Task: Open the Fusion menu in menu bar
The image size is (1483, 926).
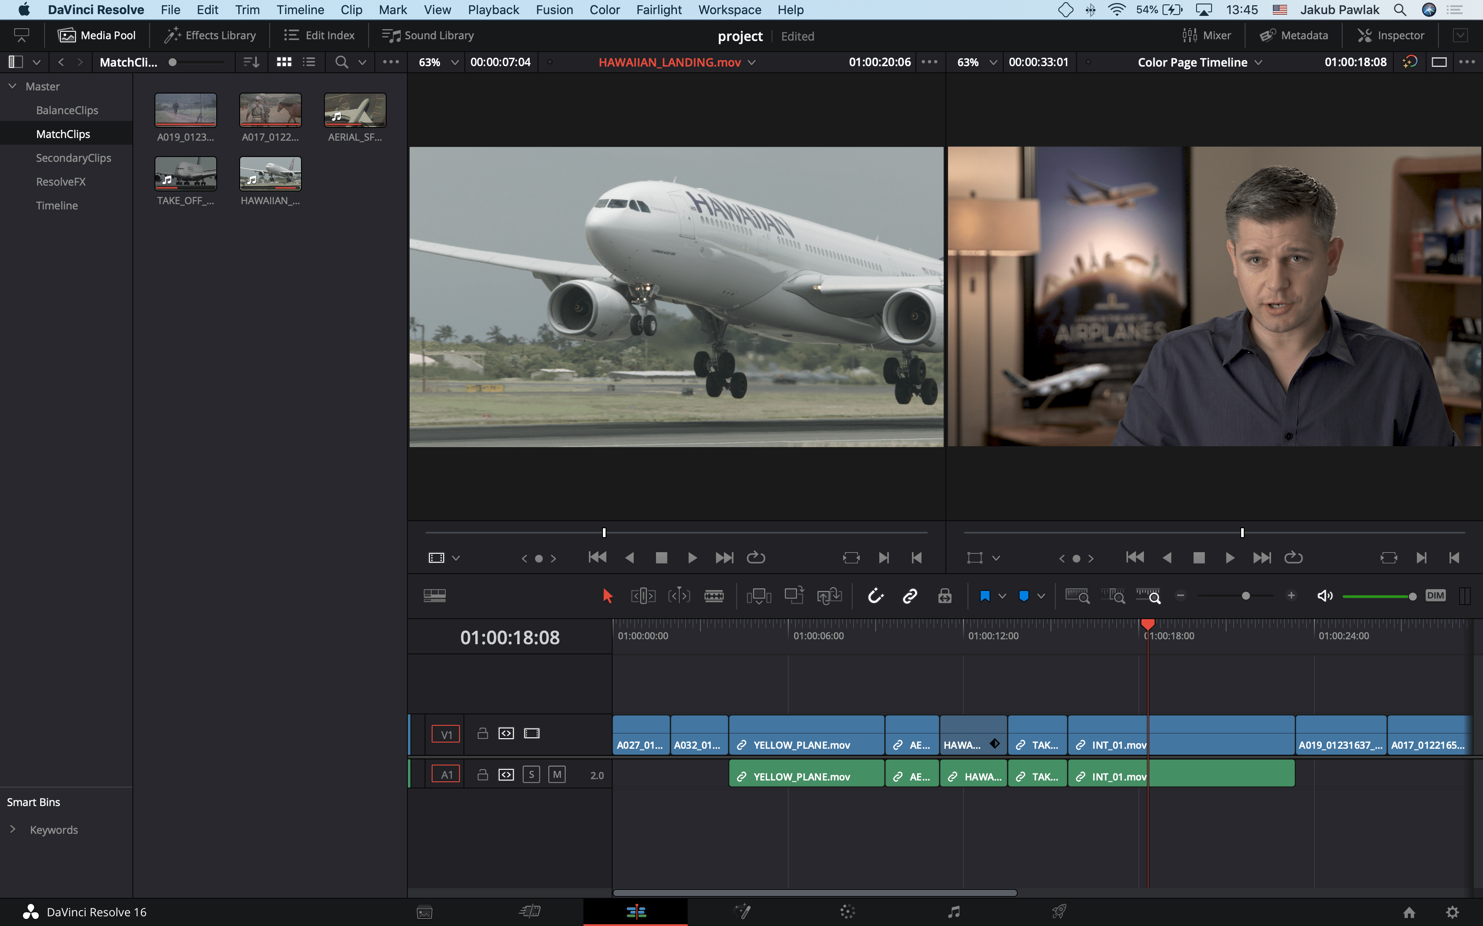Action: tap(554, 10)
